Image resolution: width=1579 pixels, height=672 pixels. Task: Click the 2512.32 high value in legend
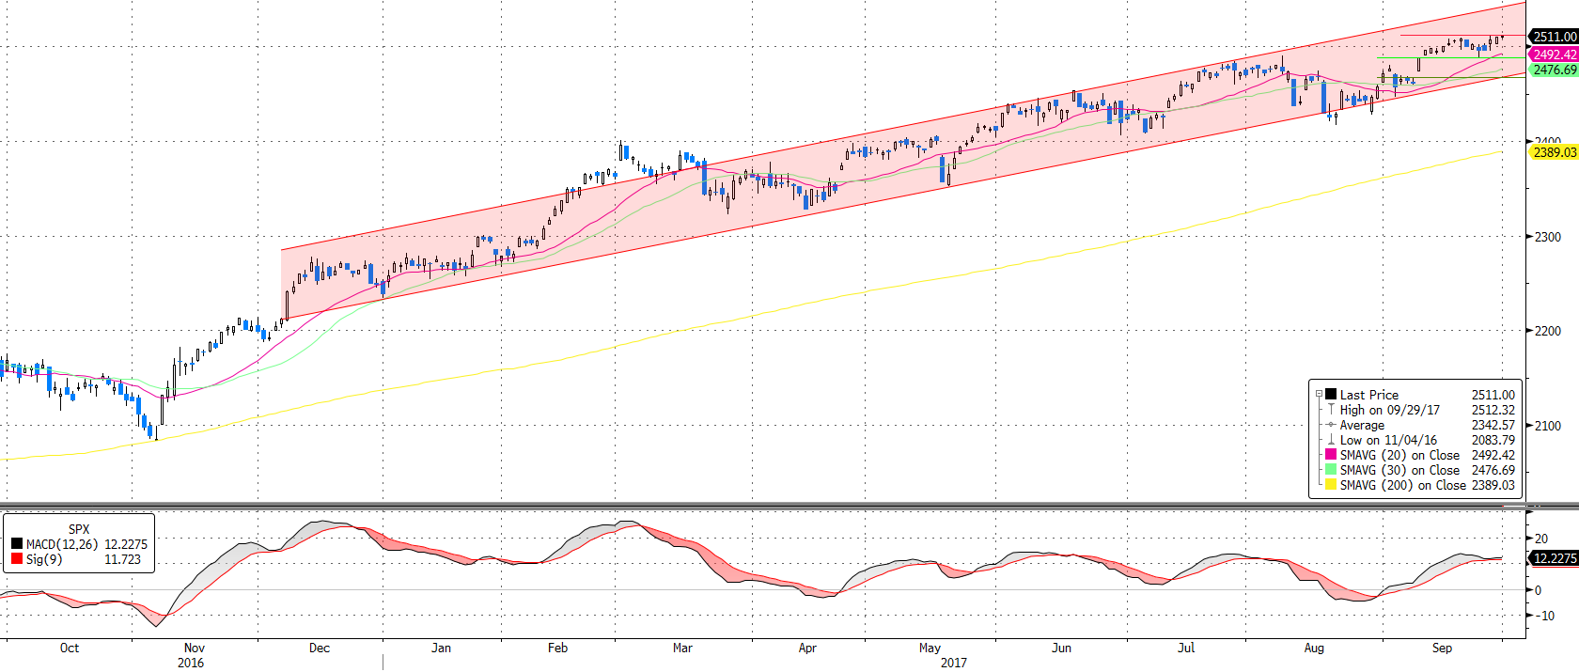coord(1493,410)
